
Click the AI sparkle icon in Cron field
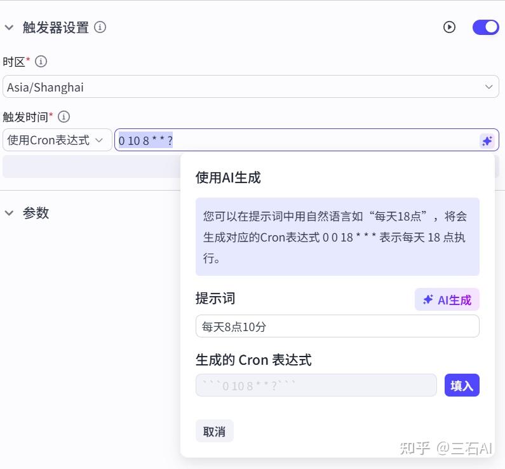487,141
